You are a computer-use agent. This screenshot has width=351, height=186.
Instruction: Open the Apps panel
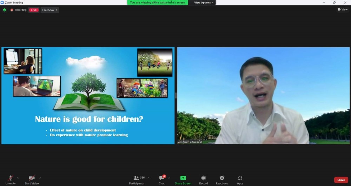240,178
